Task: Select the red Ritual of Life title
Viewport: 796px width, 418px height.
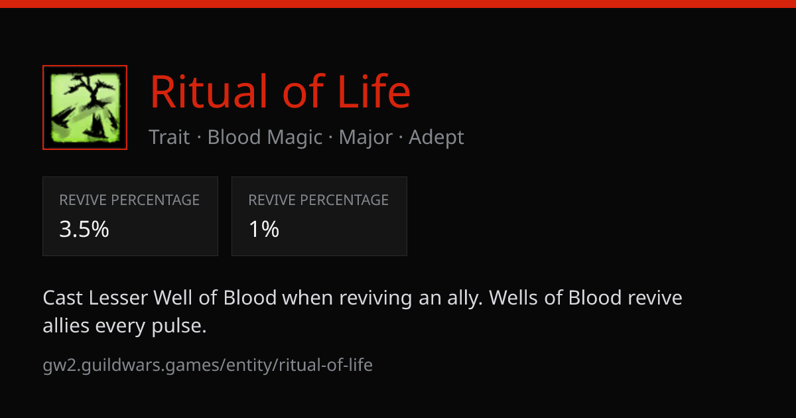Action: [x=280, y=92]
